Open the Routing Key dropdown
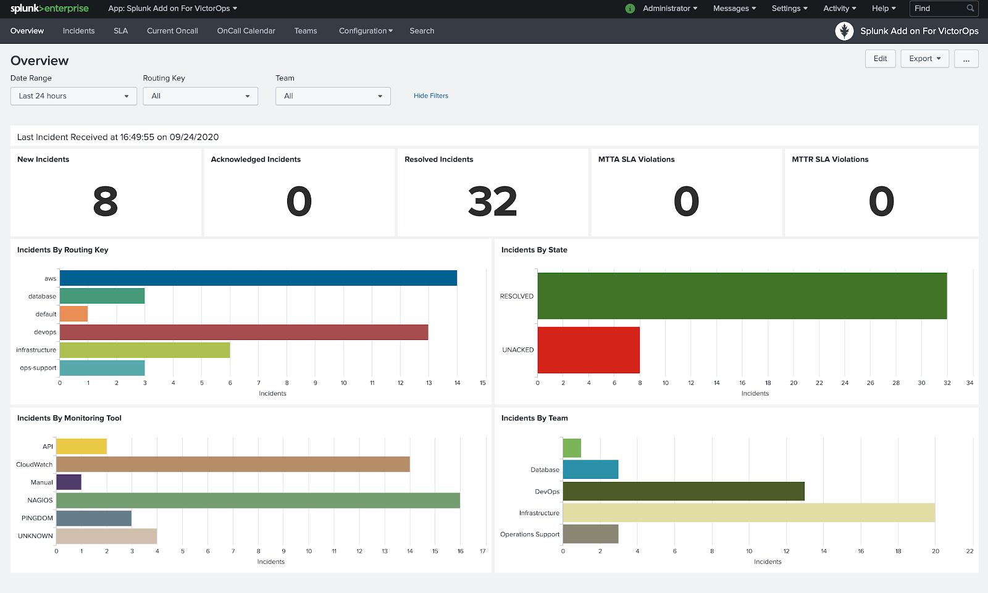 coord(200,96)
